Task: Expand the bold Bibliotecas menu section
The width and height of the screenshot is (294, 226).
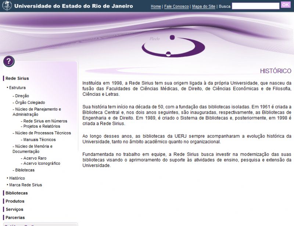Action: click(17, 193)
